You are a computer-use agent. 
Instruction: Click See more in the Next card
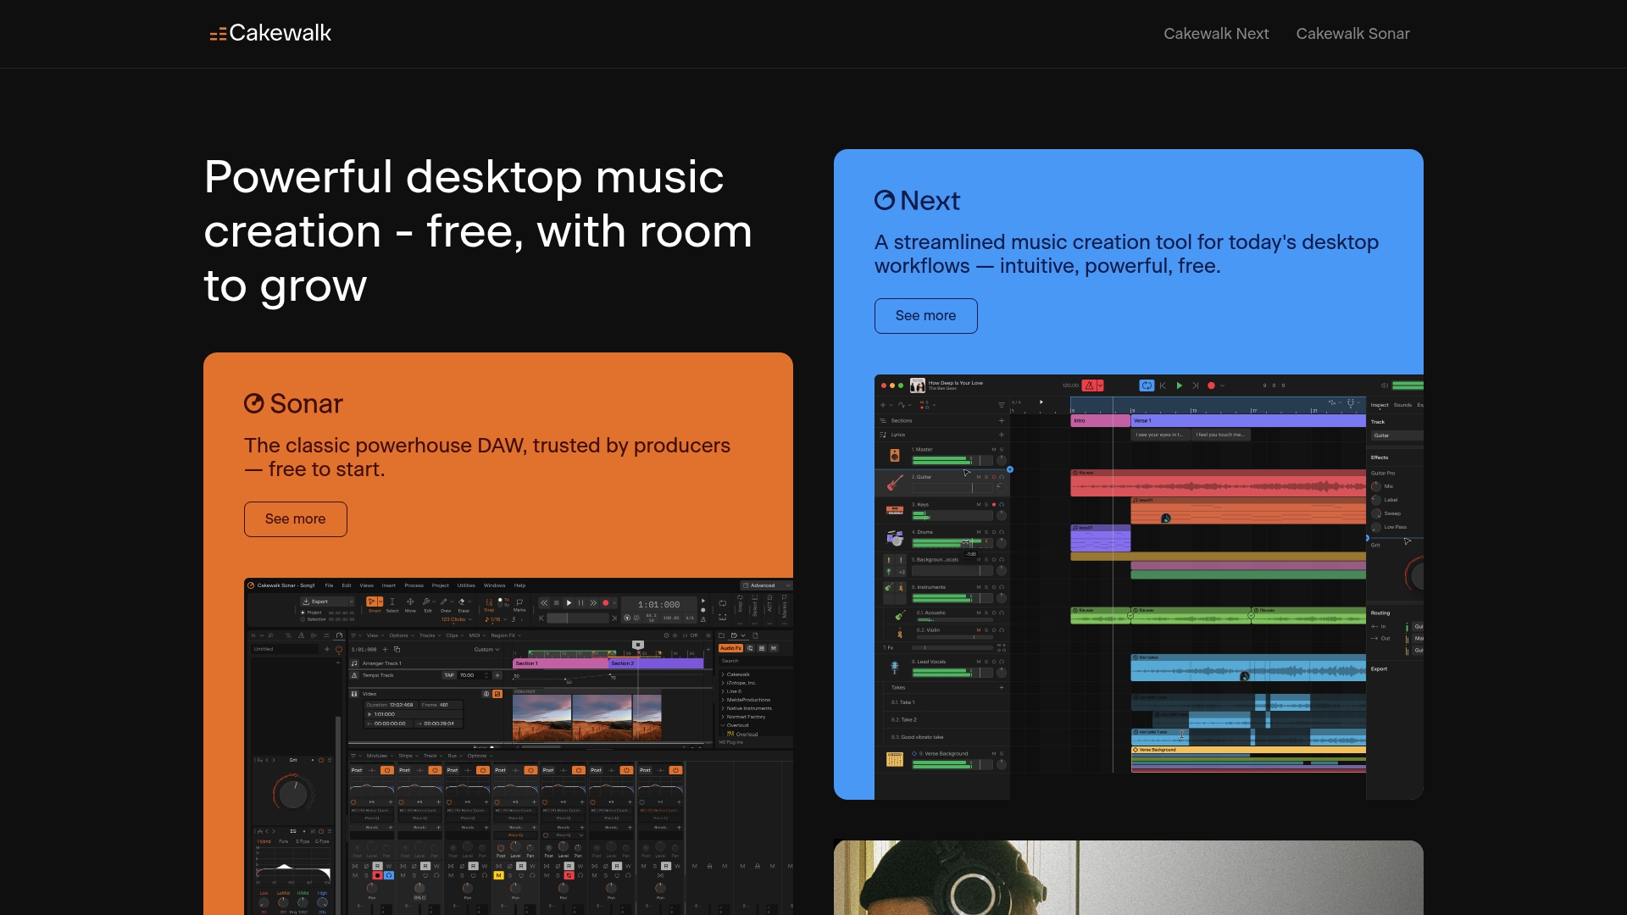click(926, 316)
